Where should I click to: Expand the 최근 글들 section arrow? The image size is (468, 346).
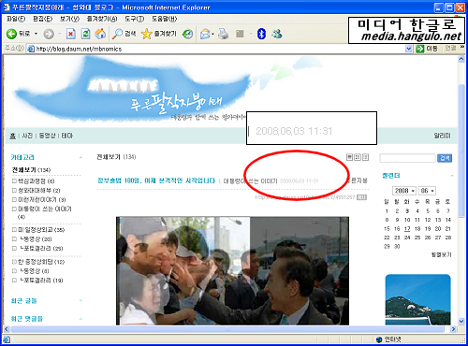point(80,300)
